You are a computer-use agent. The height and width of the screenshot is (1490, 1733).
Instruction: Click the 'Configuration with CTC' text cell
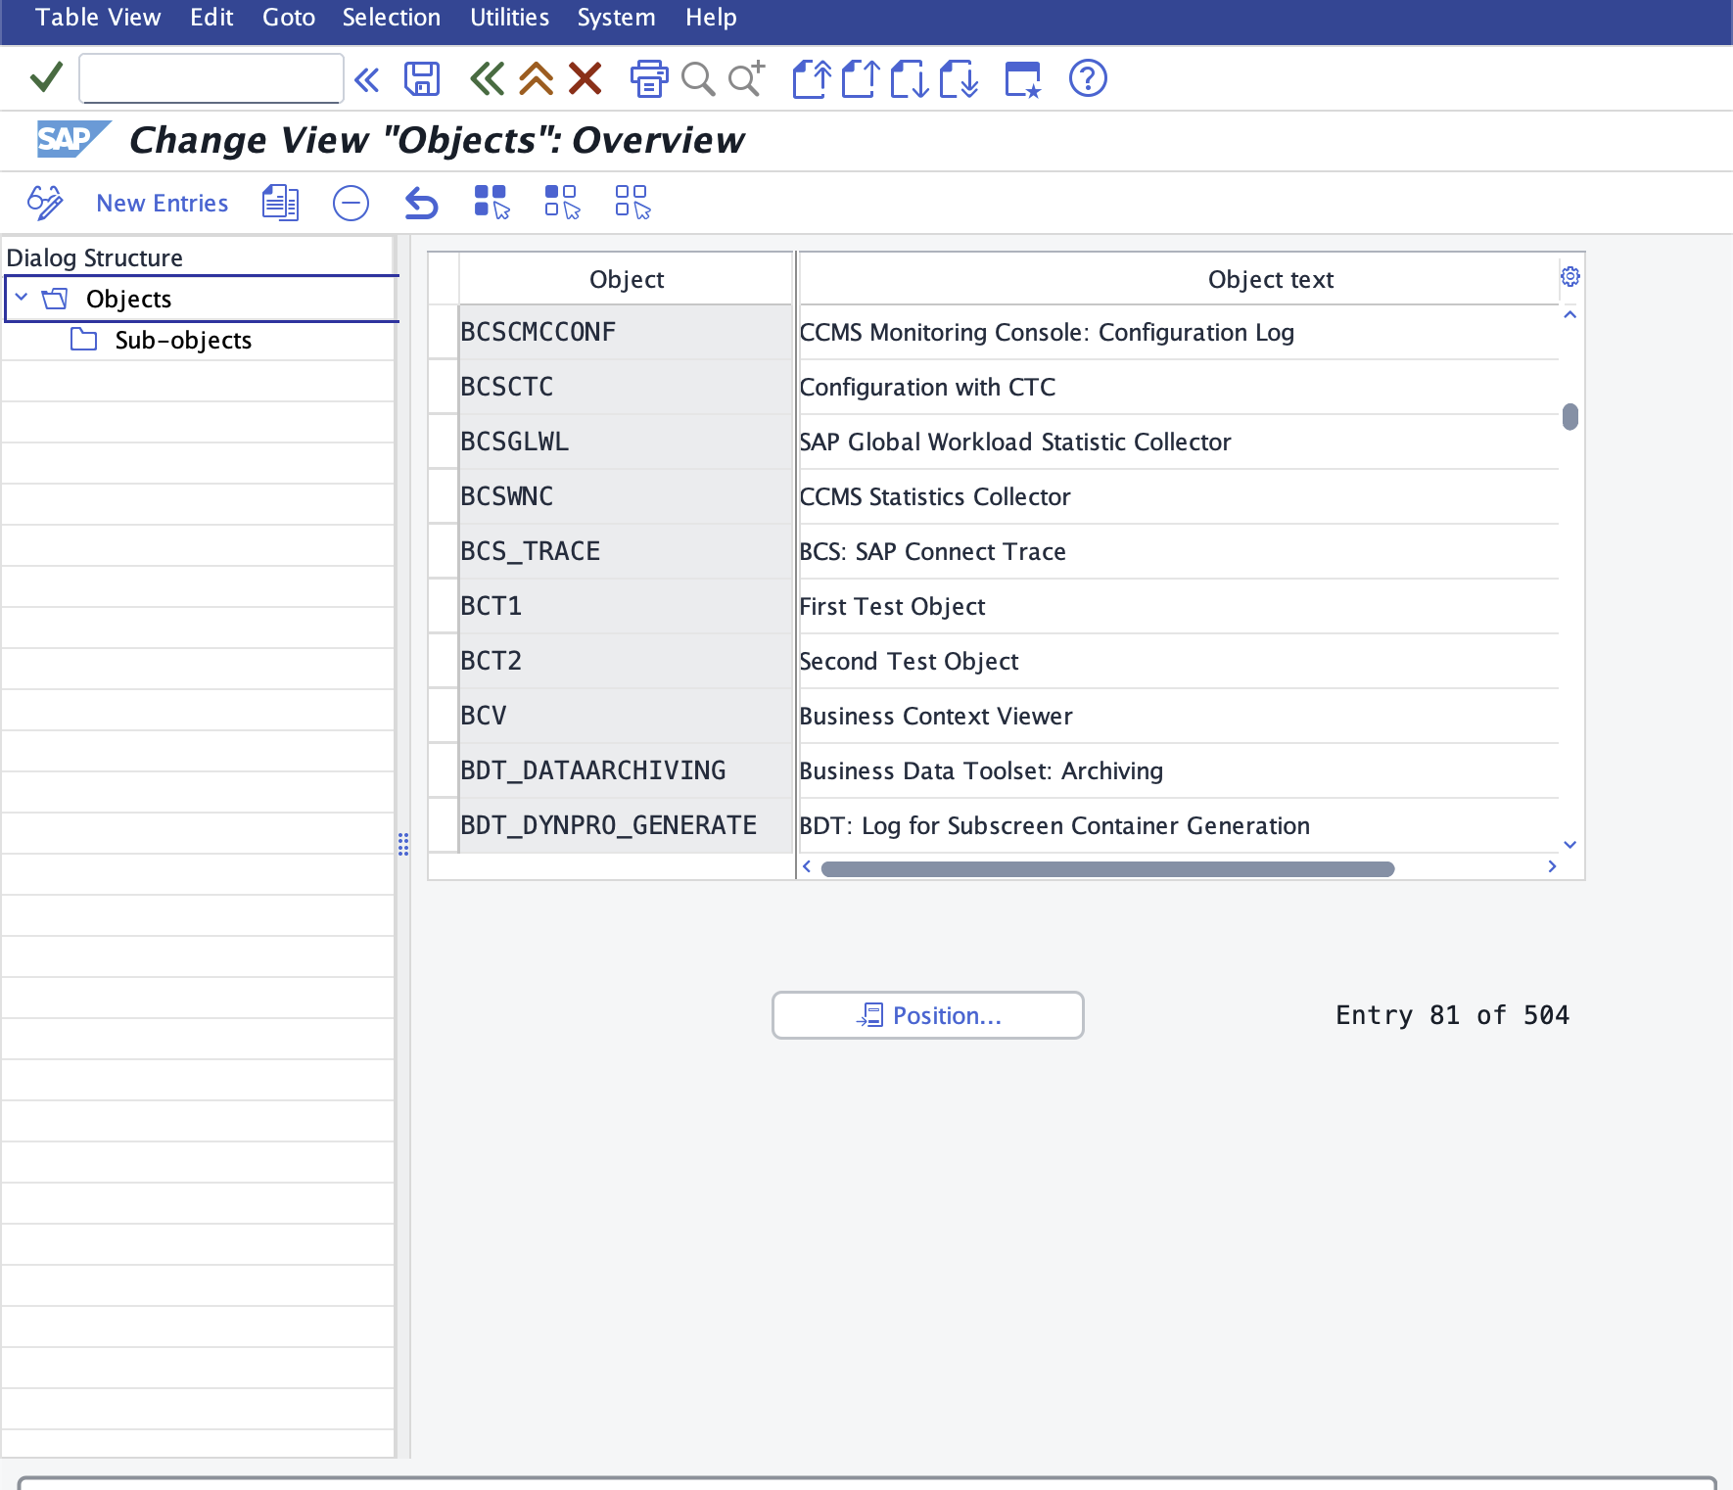coord(1179,387)
